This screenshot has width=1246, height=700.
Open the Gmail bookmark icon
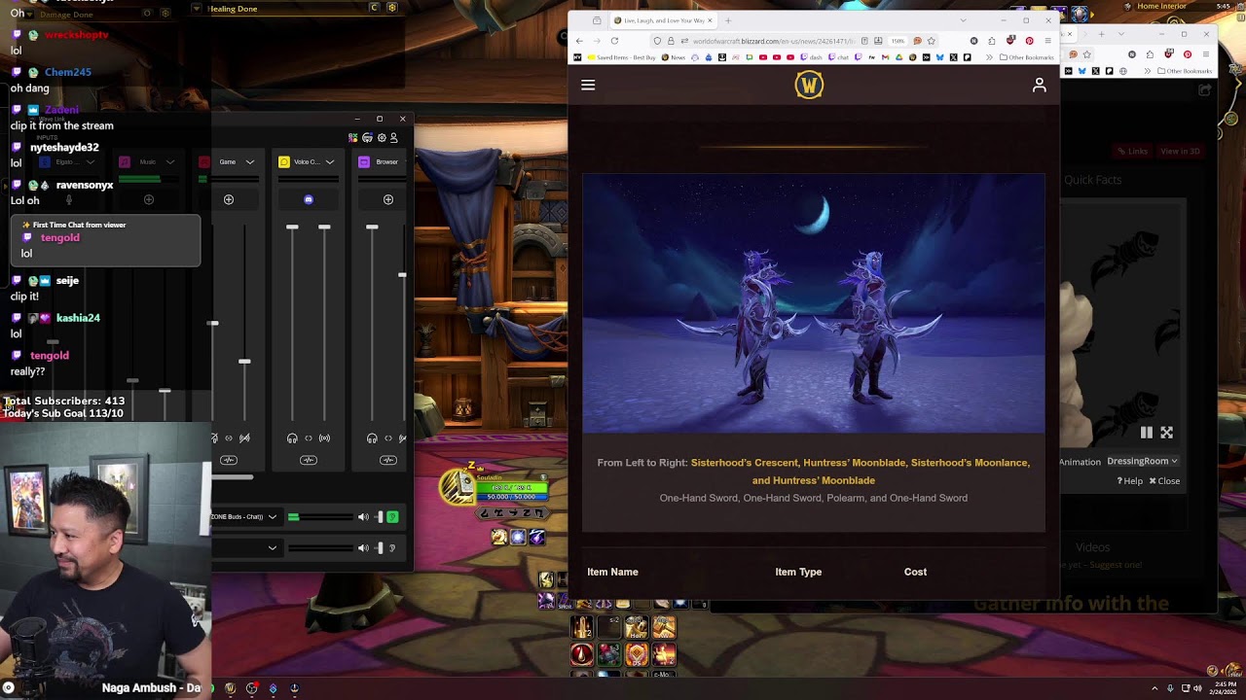[885, 57]
